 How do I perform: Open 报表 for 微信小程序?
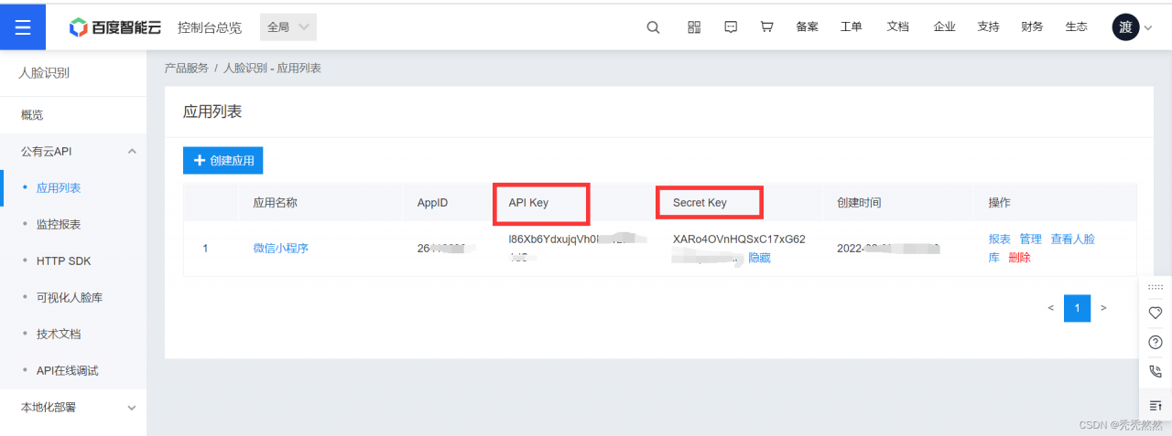click(x=999, y=239)
